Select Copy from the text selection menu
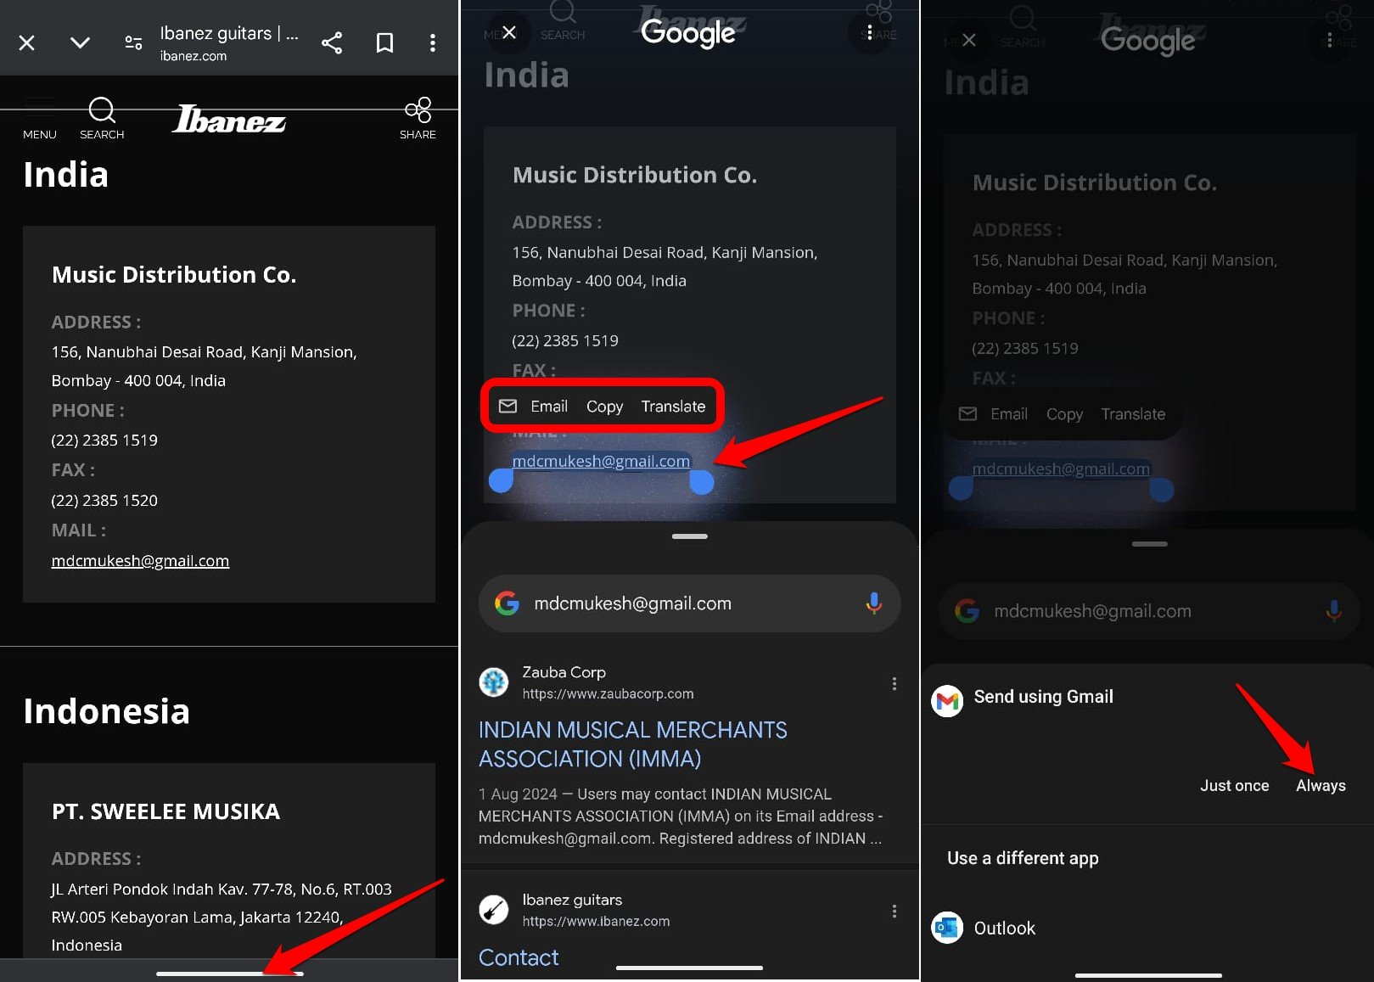 603,406
